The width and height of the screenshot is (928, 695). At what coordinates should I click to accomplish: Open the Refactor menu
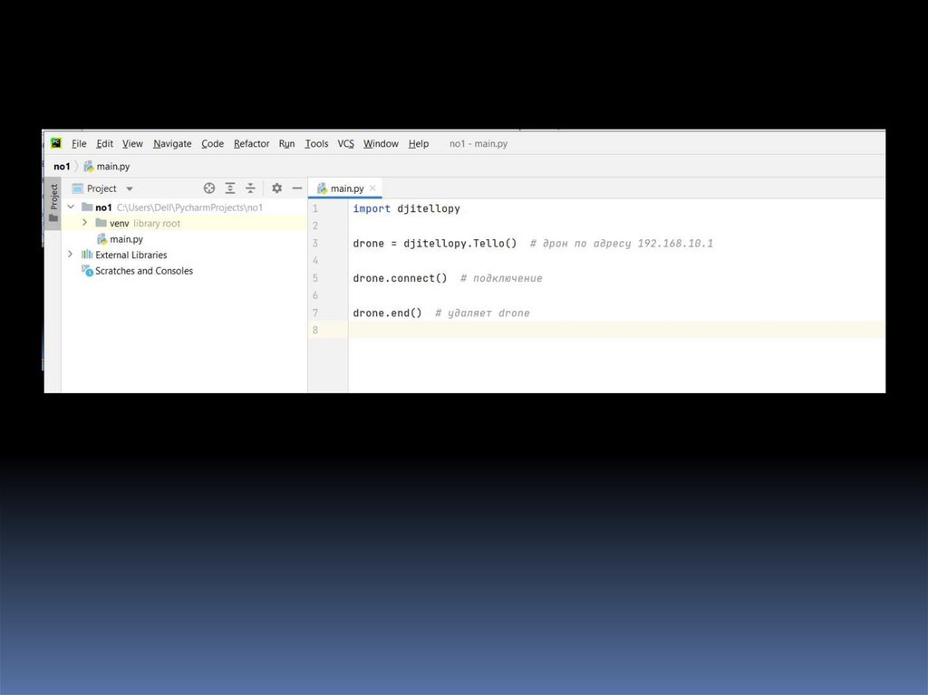[x=252, y=143]
